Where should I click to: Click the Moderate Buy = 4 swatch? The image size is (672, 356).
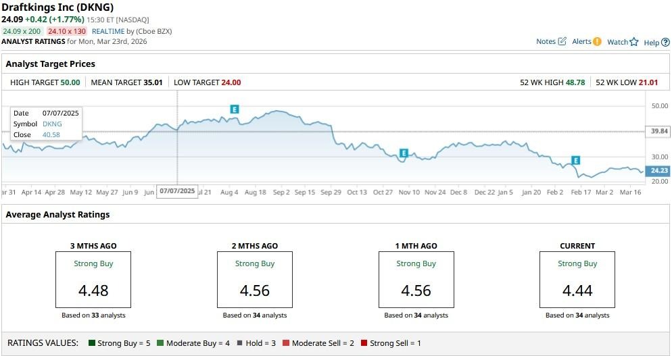point(160,342)
